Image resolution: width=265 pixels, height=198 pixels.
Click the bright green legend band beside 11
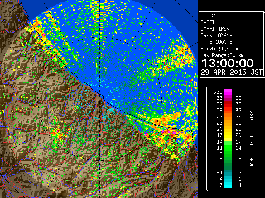coord(228,148)
